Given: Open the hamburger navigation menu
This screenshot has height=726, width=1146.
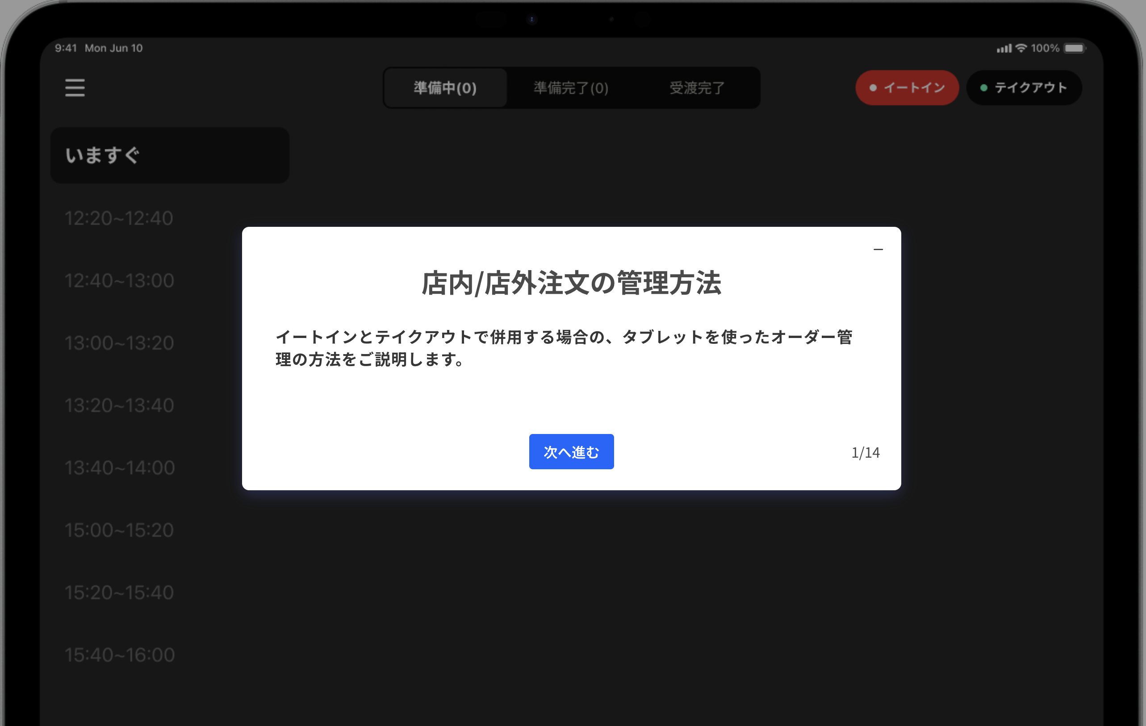Looking at the screenshot, I should pos(75,88).
